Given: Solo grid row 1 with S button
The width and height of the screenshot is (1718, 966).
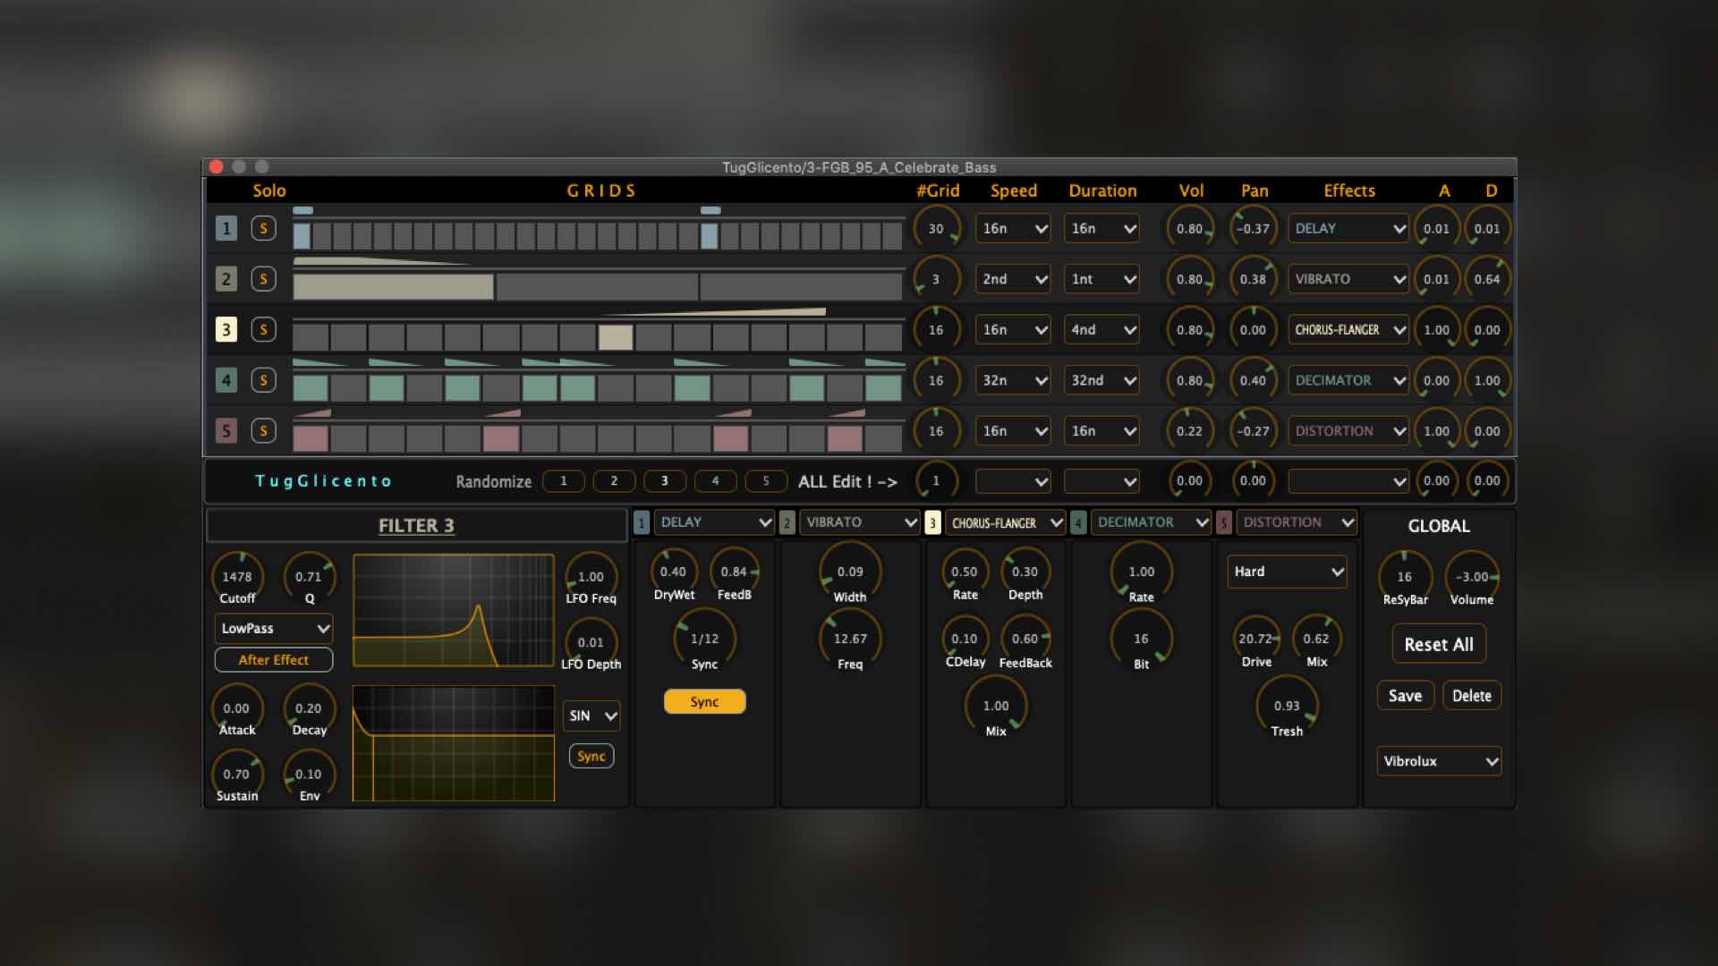Looking at the screenshot, I should pos(263,228).
